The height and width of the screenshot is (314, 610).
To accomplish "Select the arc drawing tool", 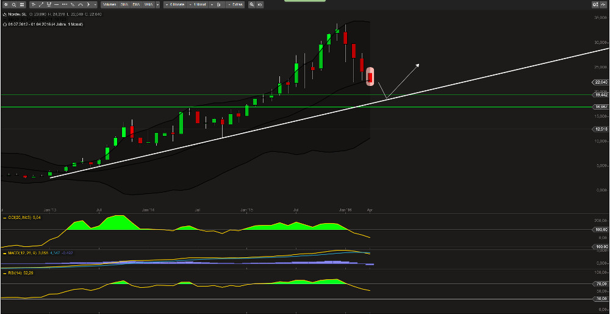I will pos(80,5).
